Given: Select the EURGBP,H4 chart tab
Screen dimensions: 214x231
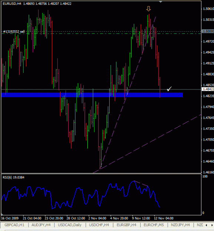Looking at the screenshot, I should pyautogui.click(x=126, y=225).
